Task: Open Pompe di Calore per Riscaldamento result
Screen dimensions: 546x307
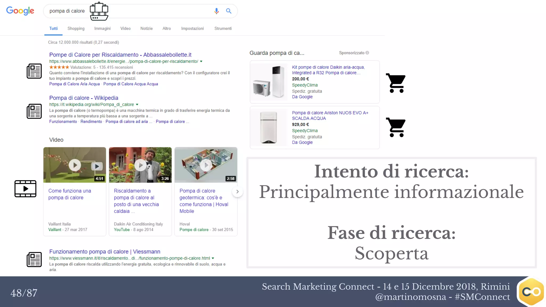Action: pyautogui.click(x=120, y=55)
